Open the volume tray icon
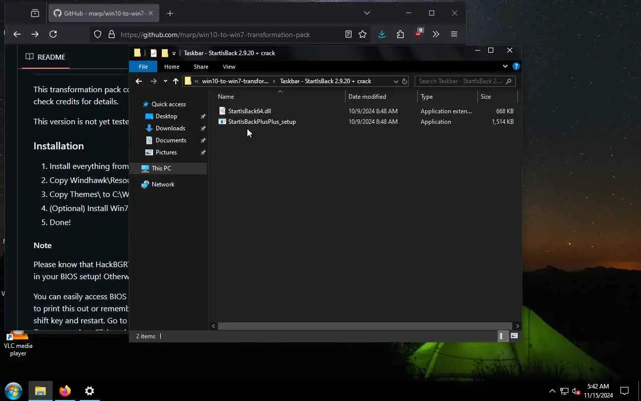The width and height of the screenshot is (641, 401). click(x=576, y=391)
